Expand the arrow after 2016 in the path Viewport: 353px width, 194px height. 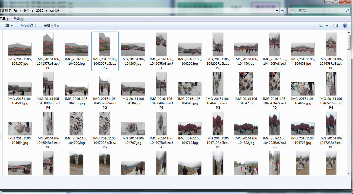(x=47, y=11)
